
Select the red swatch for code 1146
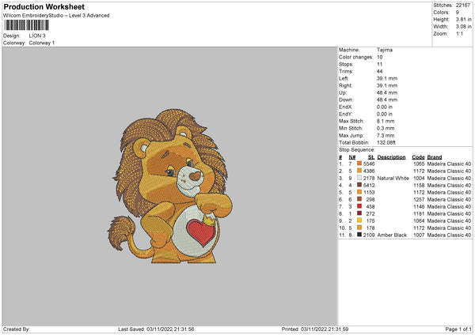coord(359,206)
